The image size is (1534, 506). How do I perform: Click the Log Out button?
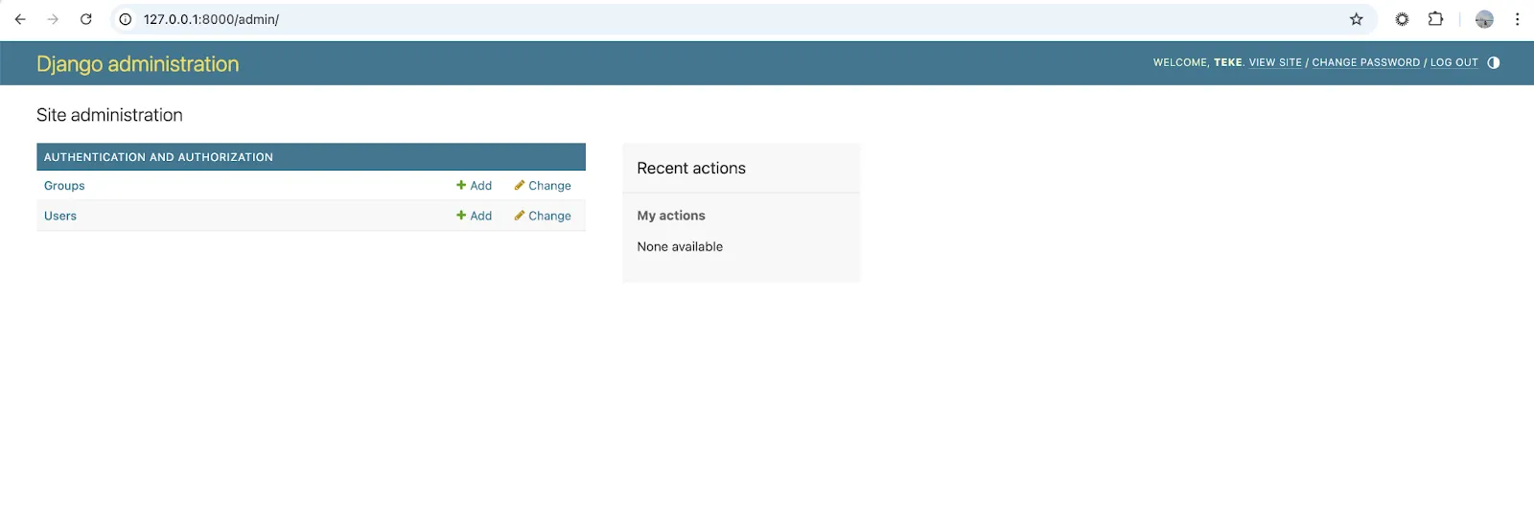(x=1453, y=62)
